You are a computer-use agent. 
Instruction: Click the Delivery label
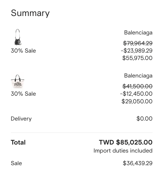(x=21, y=119)
